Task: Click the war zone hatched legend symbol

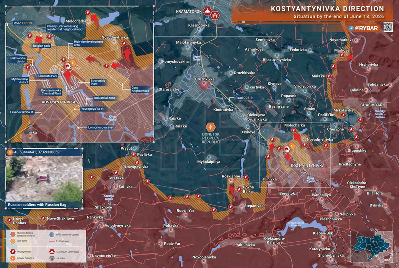Action: (x=13, y=241)
